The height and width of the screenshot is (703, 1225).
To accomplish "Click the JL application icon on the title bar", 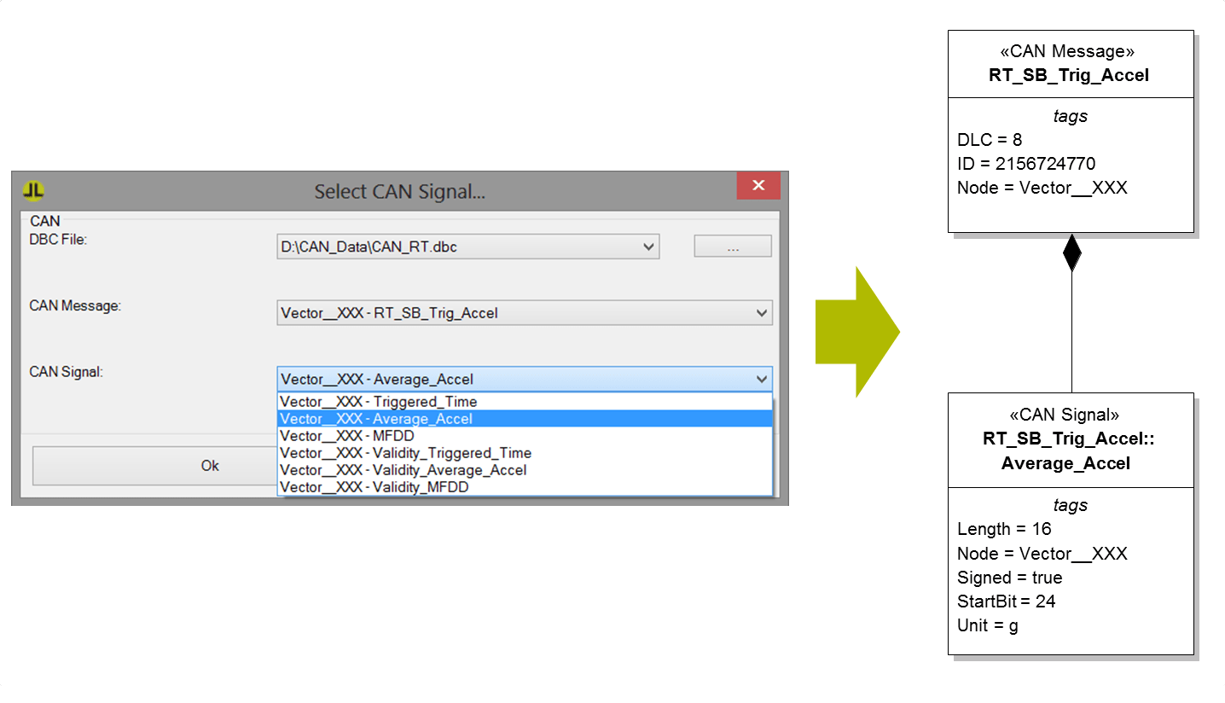I will (x=33, y=189).
